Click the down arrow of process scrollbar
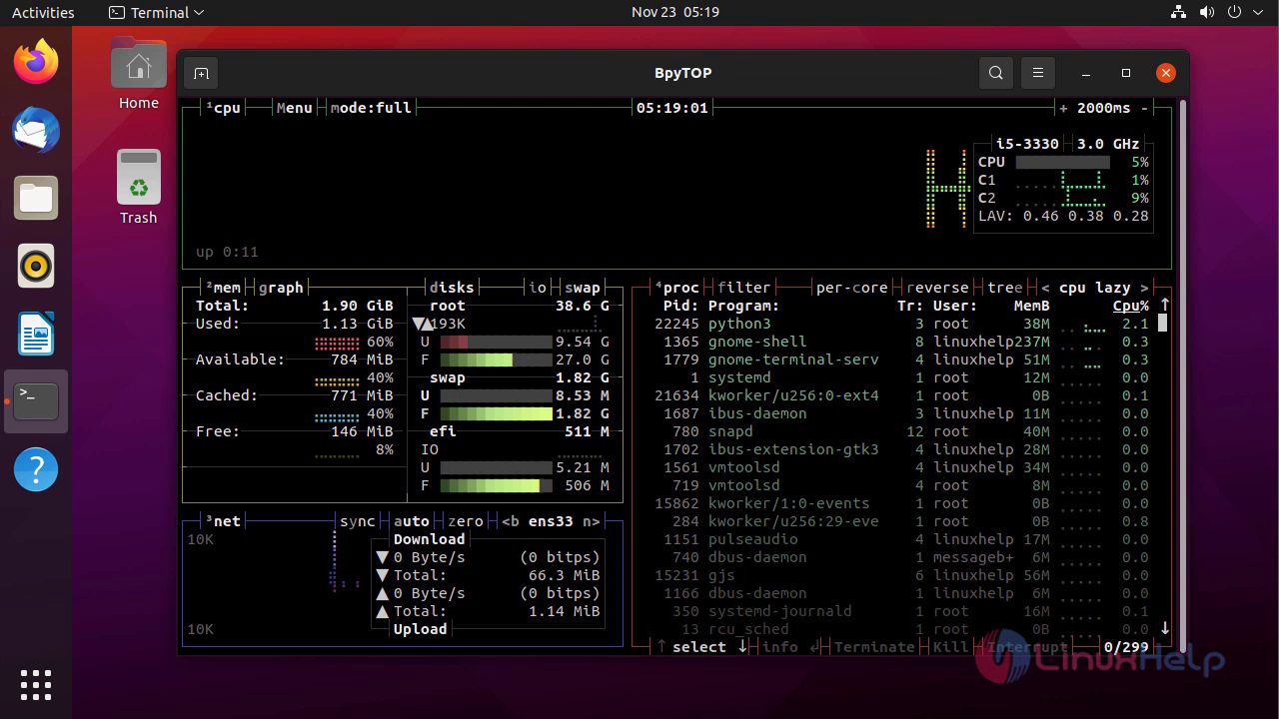 (x=1164, y=628)
